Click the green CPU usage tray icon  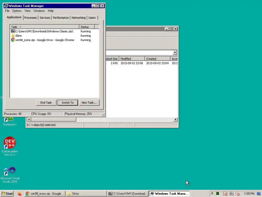coord(217,194)
